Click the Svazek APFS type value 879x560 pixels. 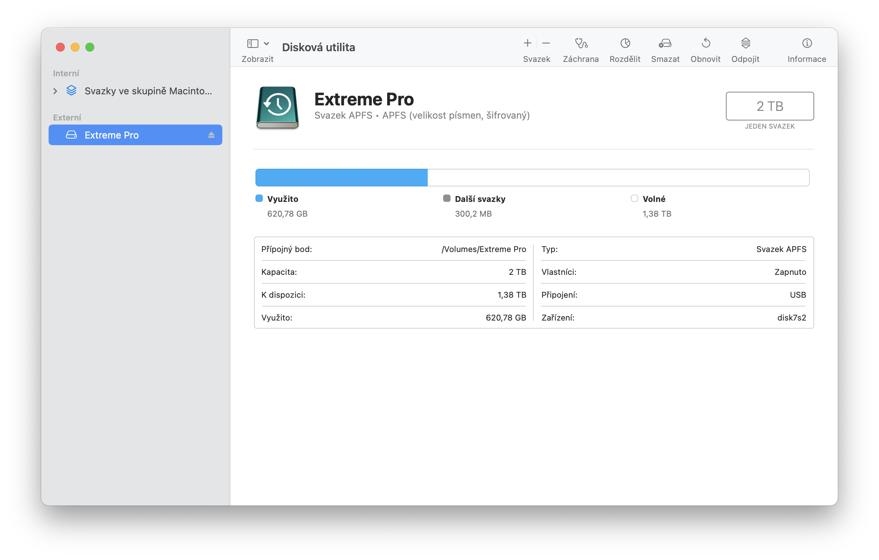click(x=781, y=249)
